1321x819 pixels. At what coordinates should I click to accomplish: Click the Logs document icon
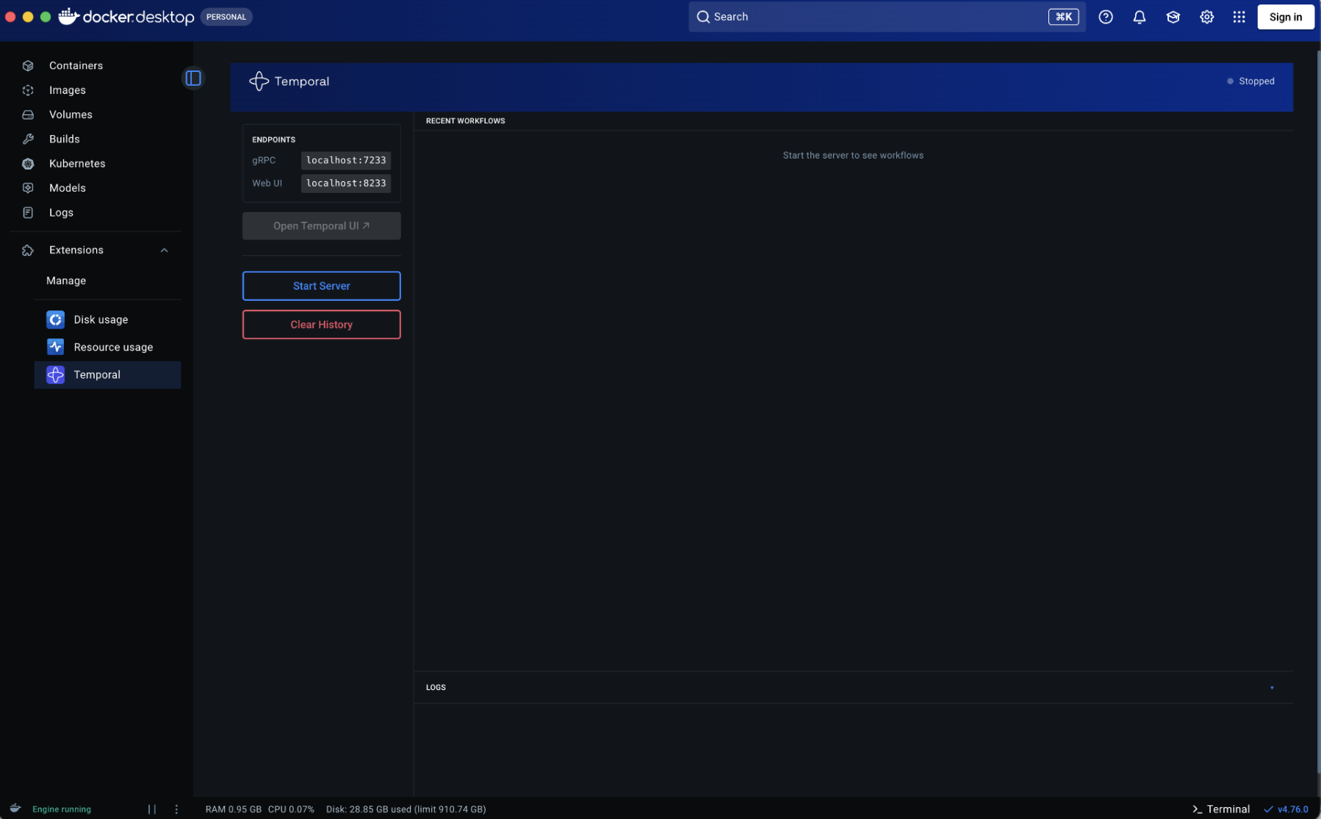click(28, 212)
